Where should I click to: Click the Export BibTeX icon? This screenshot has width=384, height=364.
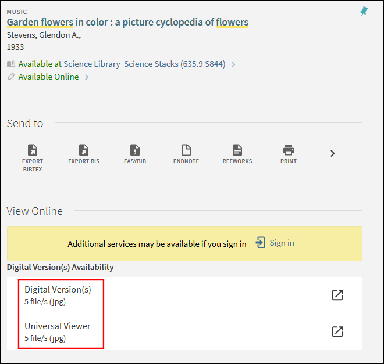[33, 150]
